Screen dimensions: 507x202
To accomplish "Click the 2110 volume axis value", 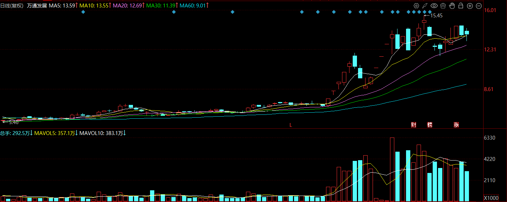I will [490, 180].
